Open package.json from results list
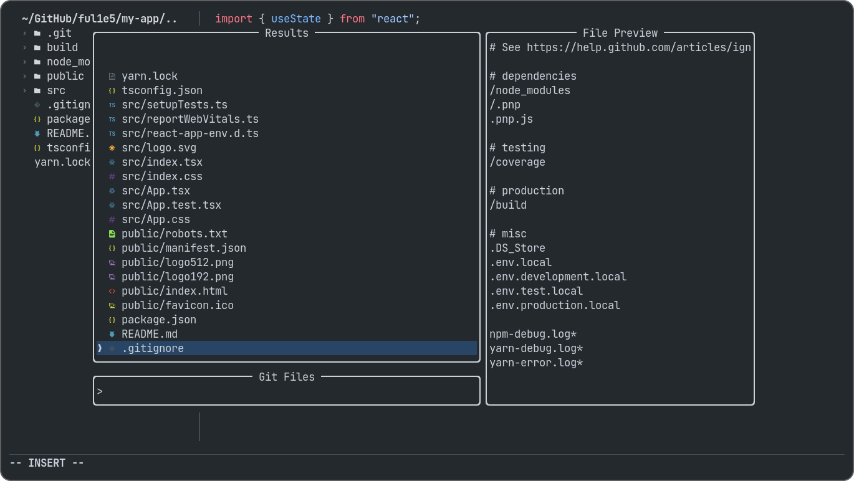Screen dimensions: 854x481 point(158,320)
